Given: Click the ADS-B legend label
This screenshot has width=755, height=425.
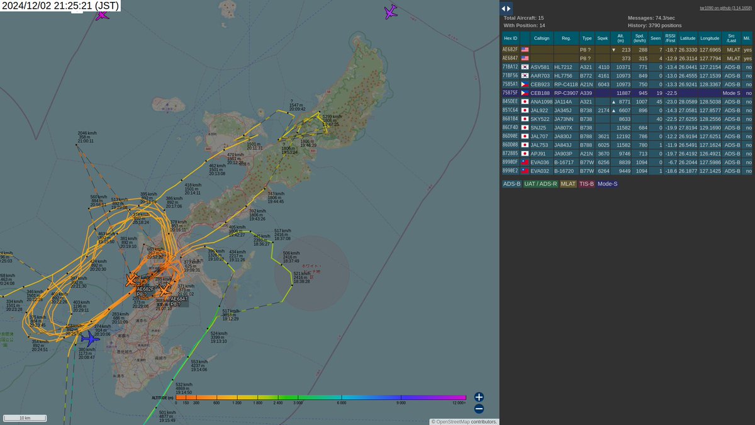Looking at the screenshot, I should [512, 184].
